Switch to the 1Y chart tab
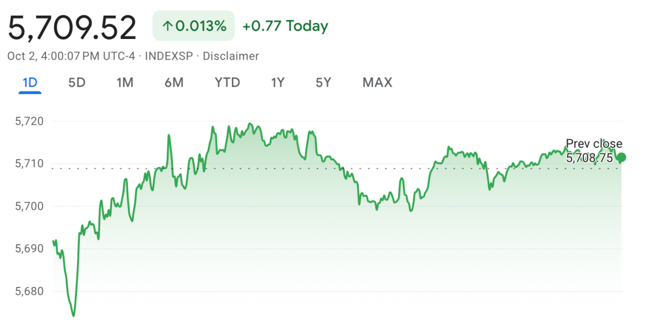The height and width of the screenshot is (325, 650). [277, 82]
